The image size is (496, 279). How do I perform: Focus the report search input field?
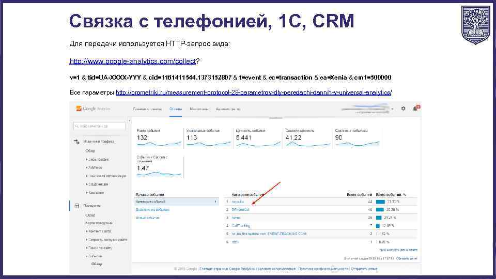pos(99,126)
